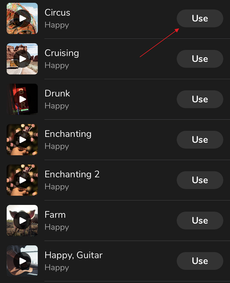Use the Farm music track
The width and height of the screenshot is (230, 283).
point(200,221)
